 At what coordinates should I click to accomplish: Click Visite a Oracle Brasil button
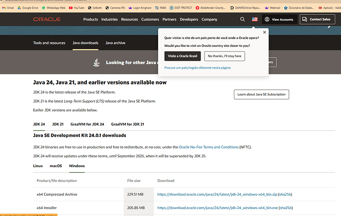tap(182, 56)
